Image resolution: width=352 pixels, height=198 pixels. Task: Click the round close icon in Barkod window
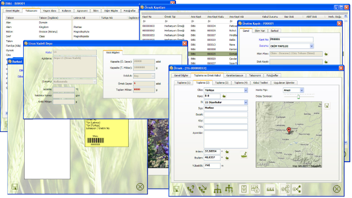[x=140, y=187]
